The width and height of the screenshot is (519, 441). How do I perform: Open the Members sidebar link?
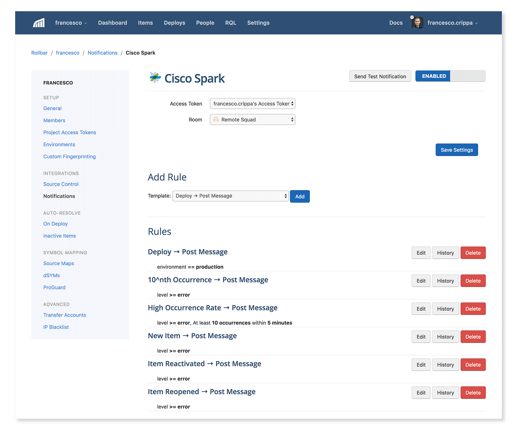(54, 120)
